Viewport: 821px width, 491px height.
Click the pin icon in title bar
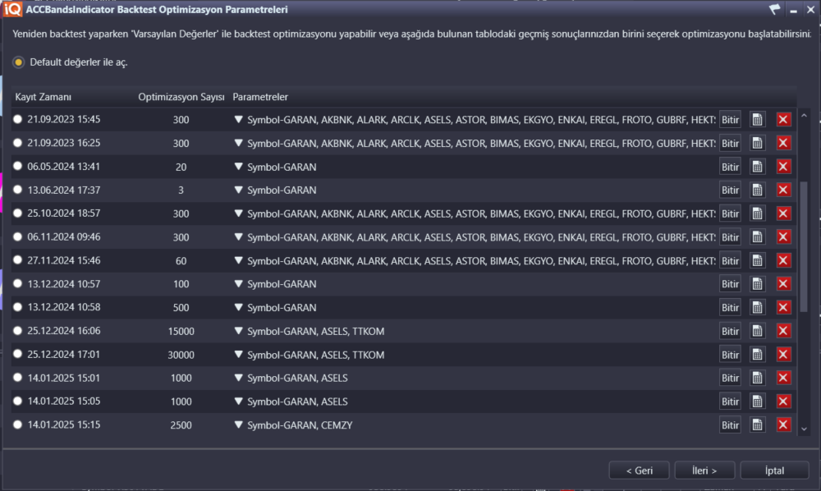pyautogui.click(x=774, y=9)
